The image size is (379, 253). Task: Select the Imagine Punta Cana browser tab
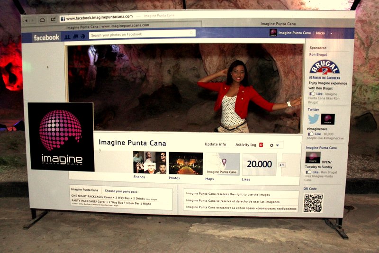pyautogui.click(x=278, y=24)
